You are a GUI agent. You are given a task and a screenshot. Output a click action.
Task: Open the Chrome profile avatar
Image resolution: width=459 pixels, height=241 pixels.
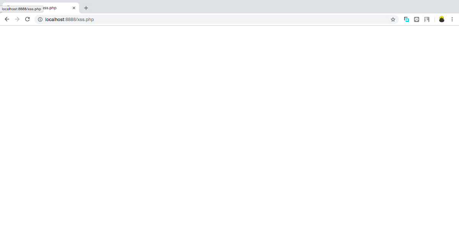click(442, 19)
